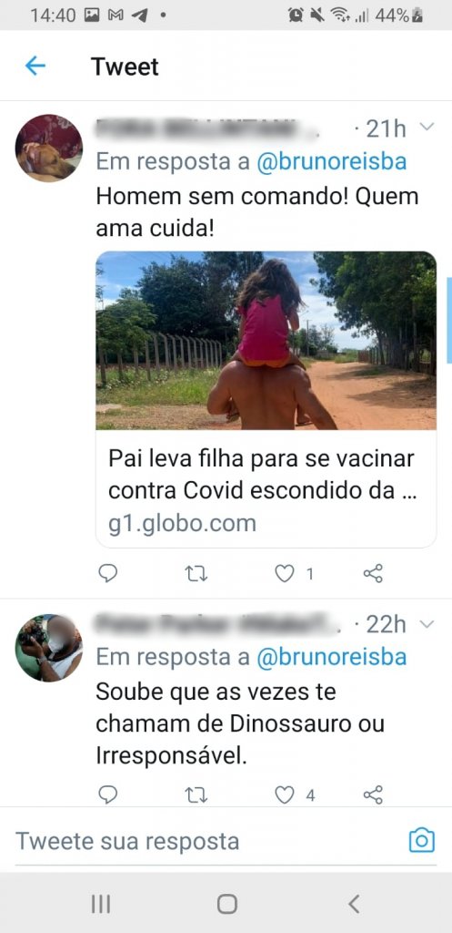
Task: Go back using the blue arrow
Action: coord(35,66)
